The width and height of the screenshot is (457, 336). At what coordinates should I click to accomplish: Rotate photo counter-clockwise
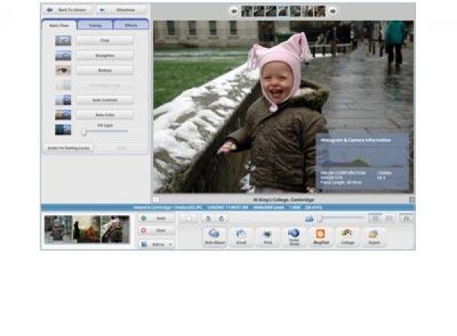pyautogui.click(x=207, y=218)
